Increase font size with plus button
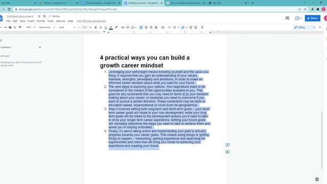The height and width of the screenshot is (184, 327). coord(90,27)
